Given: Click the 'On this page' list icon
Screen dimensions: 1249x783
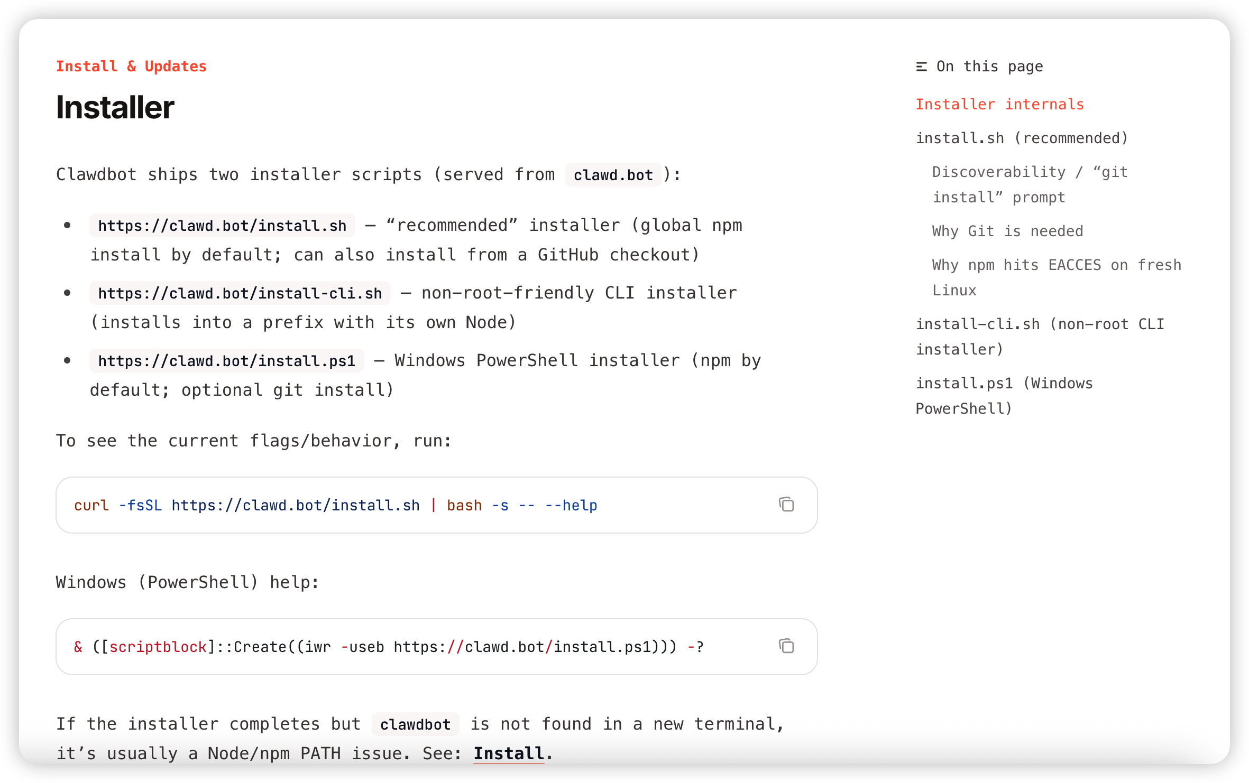Looking at the screenshot, I should tap(922, 67).
